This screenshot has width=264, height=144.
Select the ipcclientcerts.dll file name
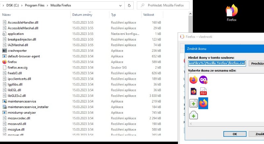click(x=19, y=79)
